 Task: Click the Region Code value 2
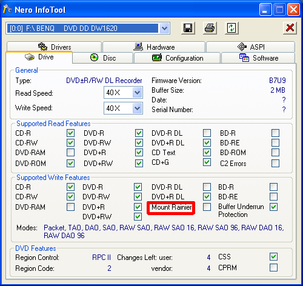(109, 268)
